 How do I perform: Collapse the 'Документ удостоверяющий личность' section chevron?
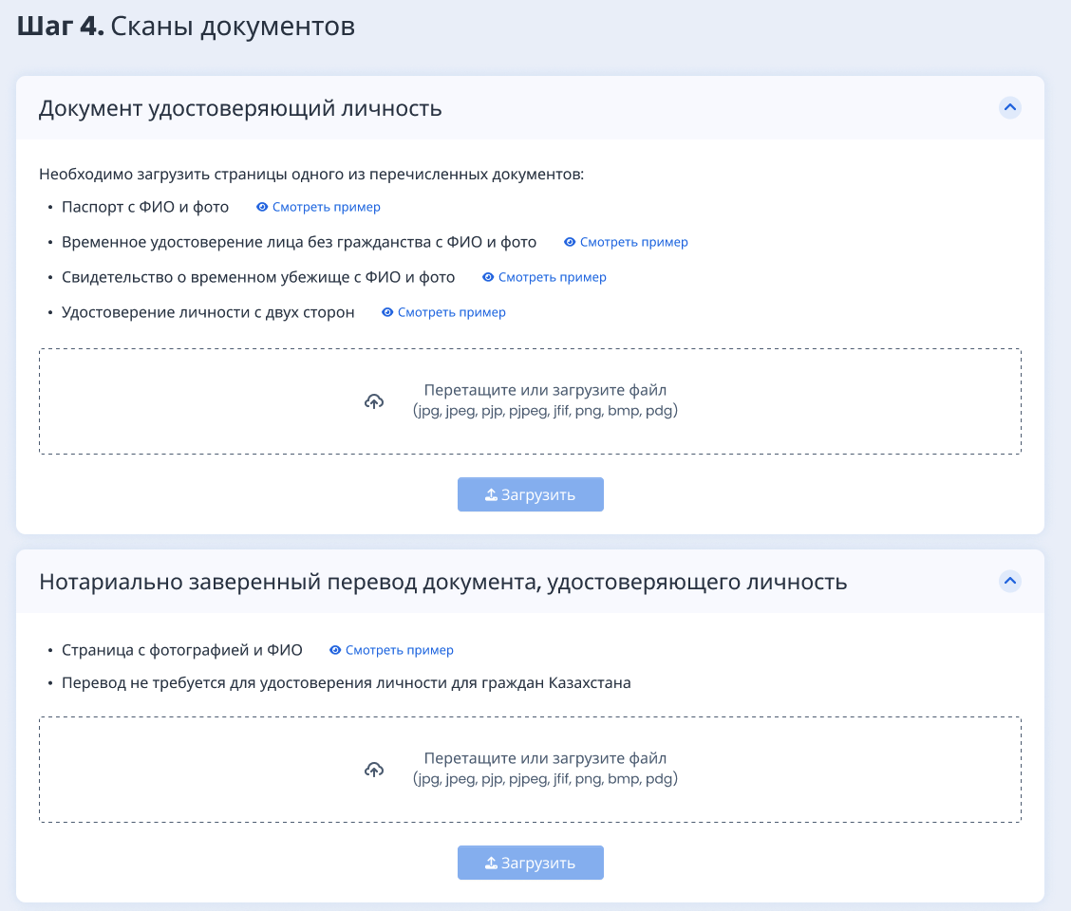1010,107
